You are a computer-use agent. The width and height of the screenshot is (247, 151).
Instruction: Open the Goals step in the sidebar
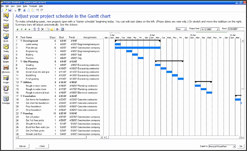pyautogui.click(x=6, y=38)
